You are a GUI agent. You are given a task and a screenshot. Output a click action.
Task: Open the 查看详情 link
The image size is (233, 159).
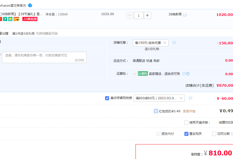coord(189,111)
